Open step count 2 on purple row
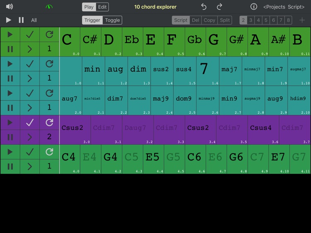The height and width of the screenshot is (233, 311). [49, 137]
